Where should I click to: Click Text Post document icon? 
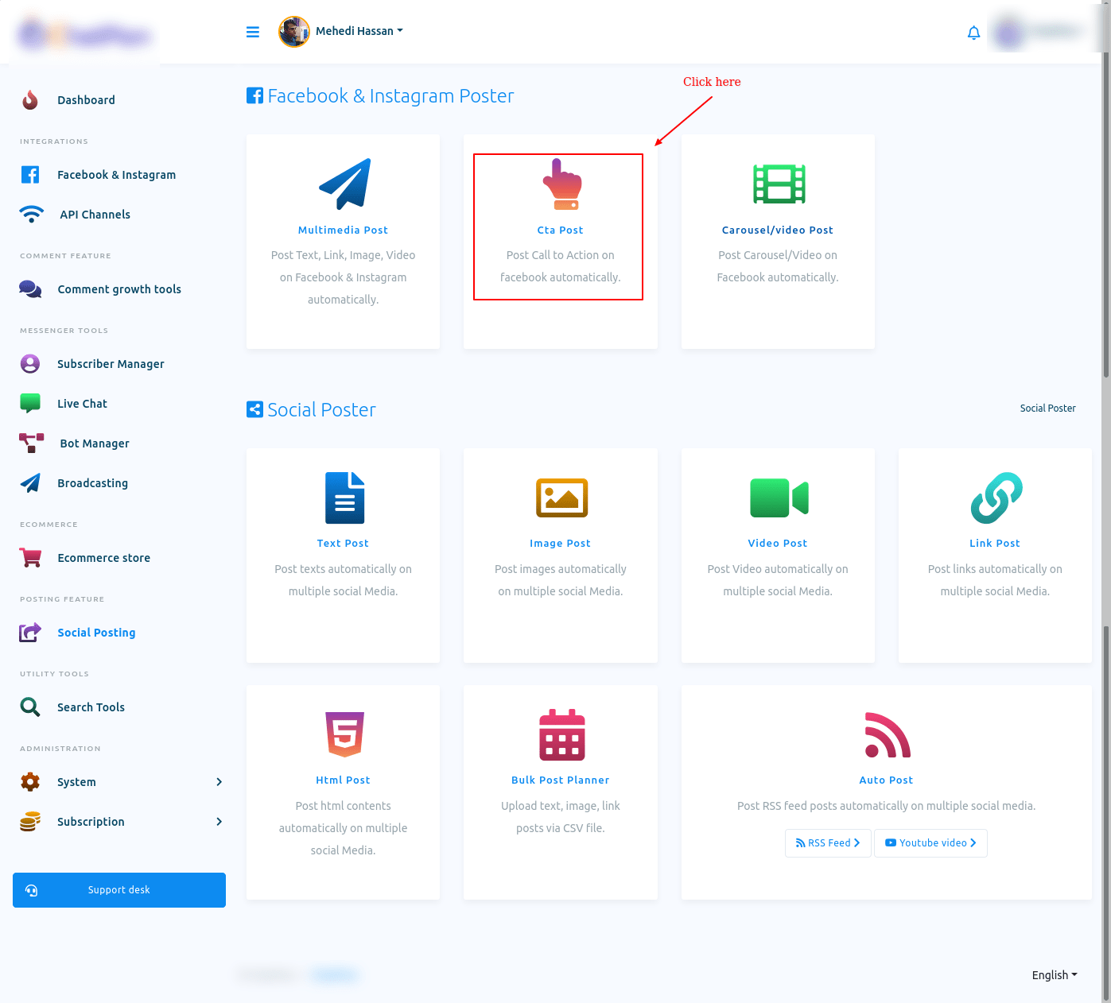click(344, 498)
